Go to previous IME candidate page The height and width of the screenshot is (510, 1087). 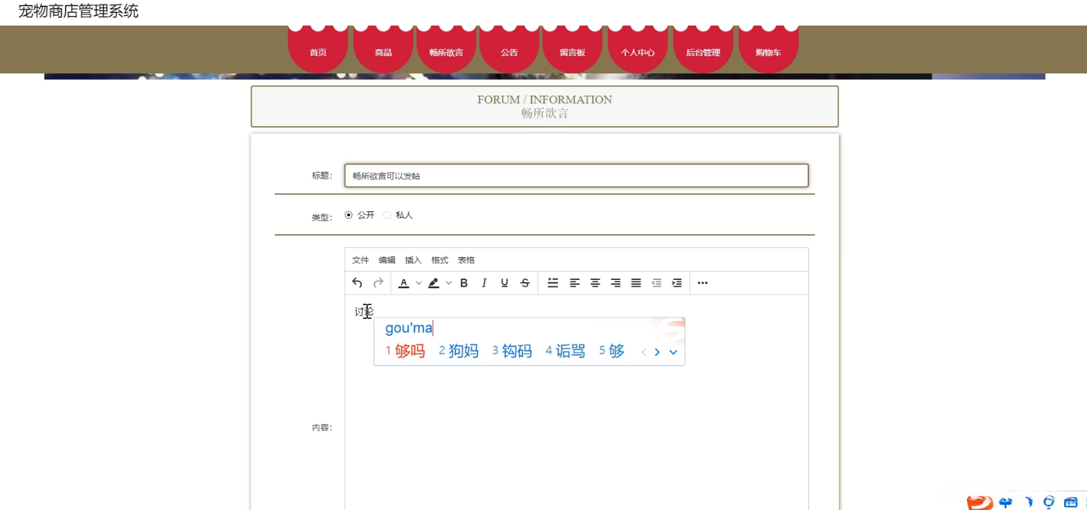[644, 352]
